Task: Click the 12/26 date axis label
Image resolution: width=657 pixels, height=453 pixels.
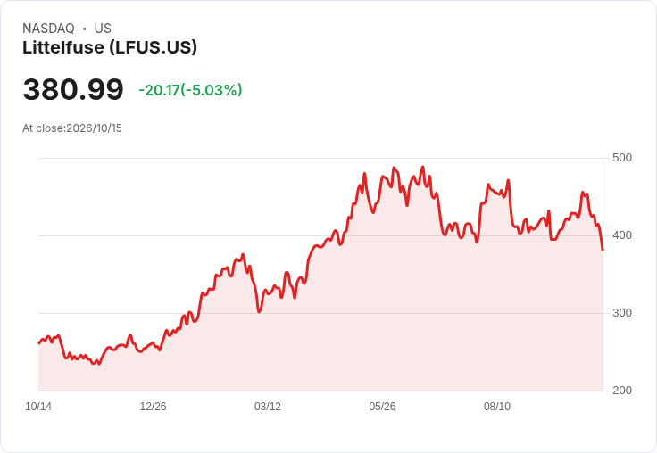Action: 153,407
